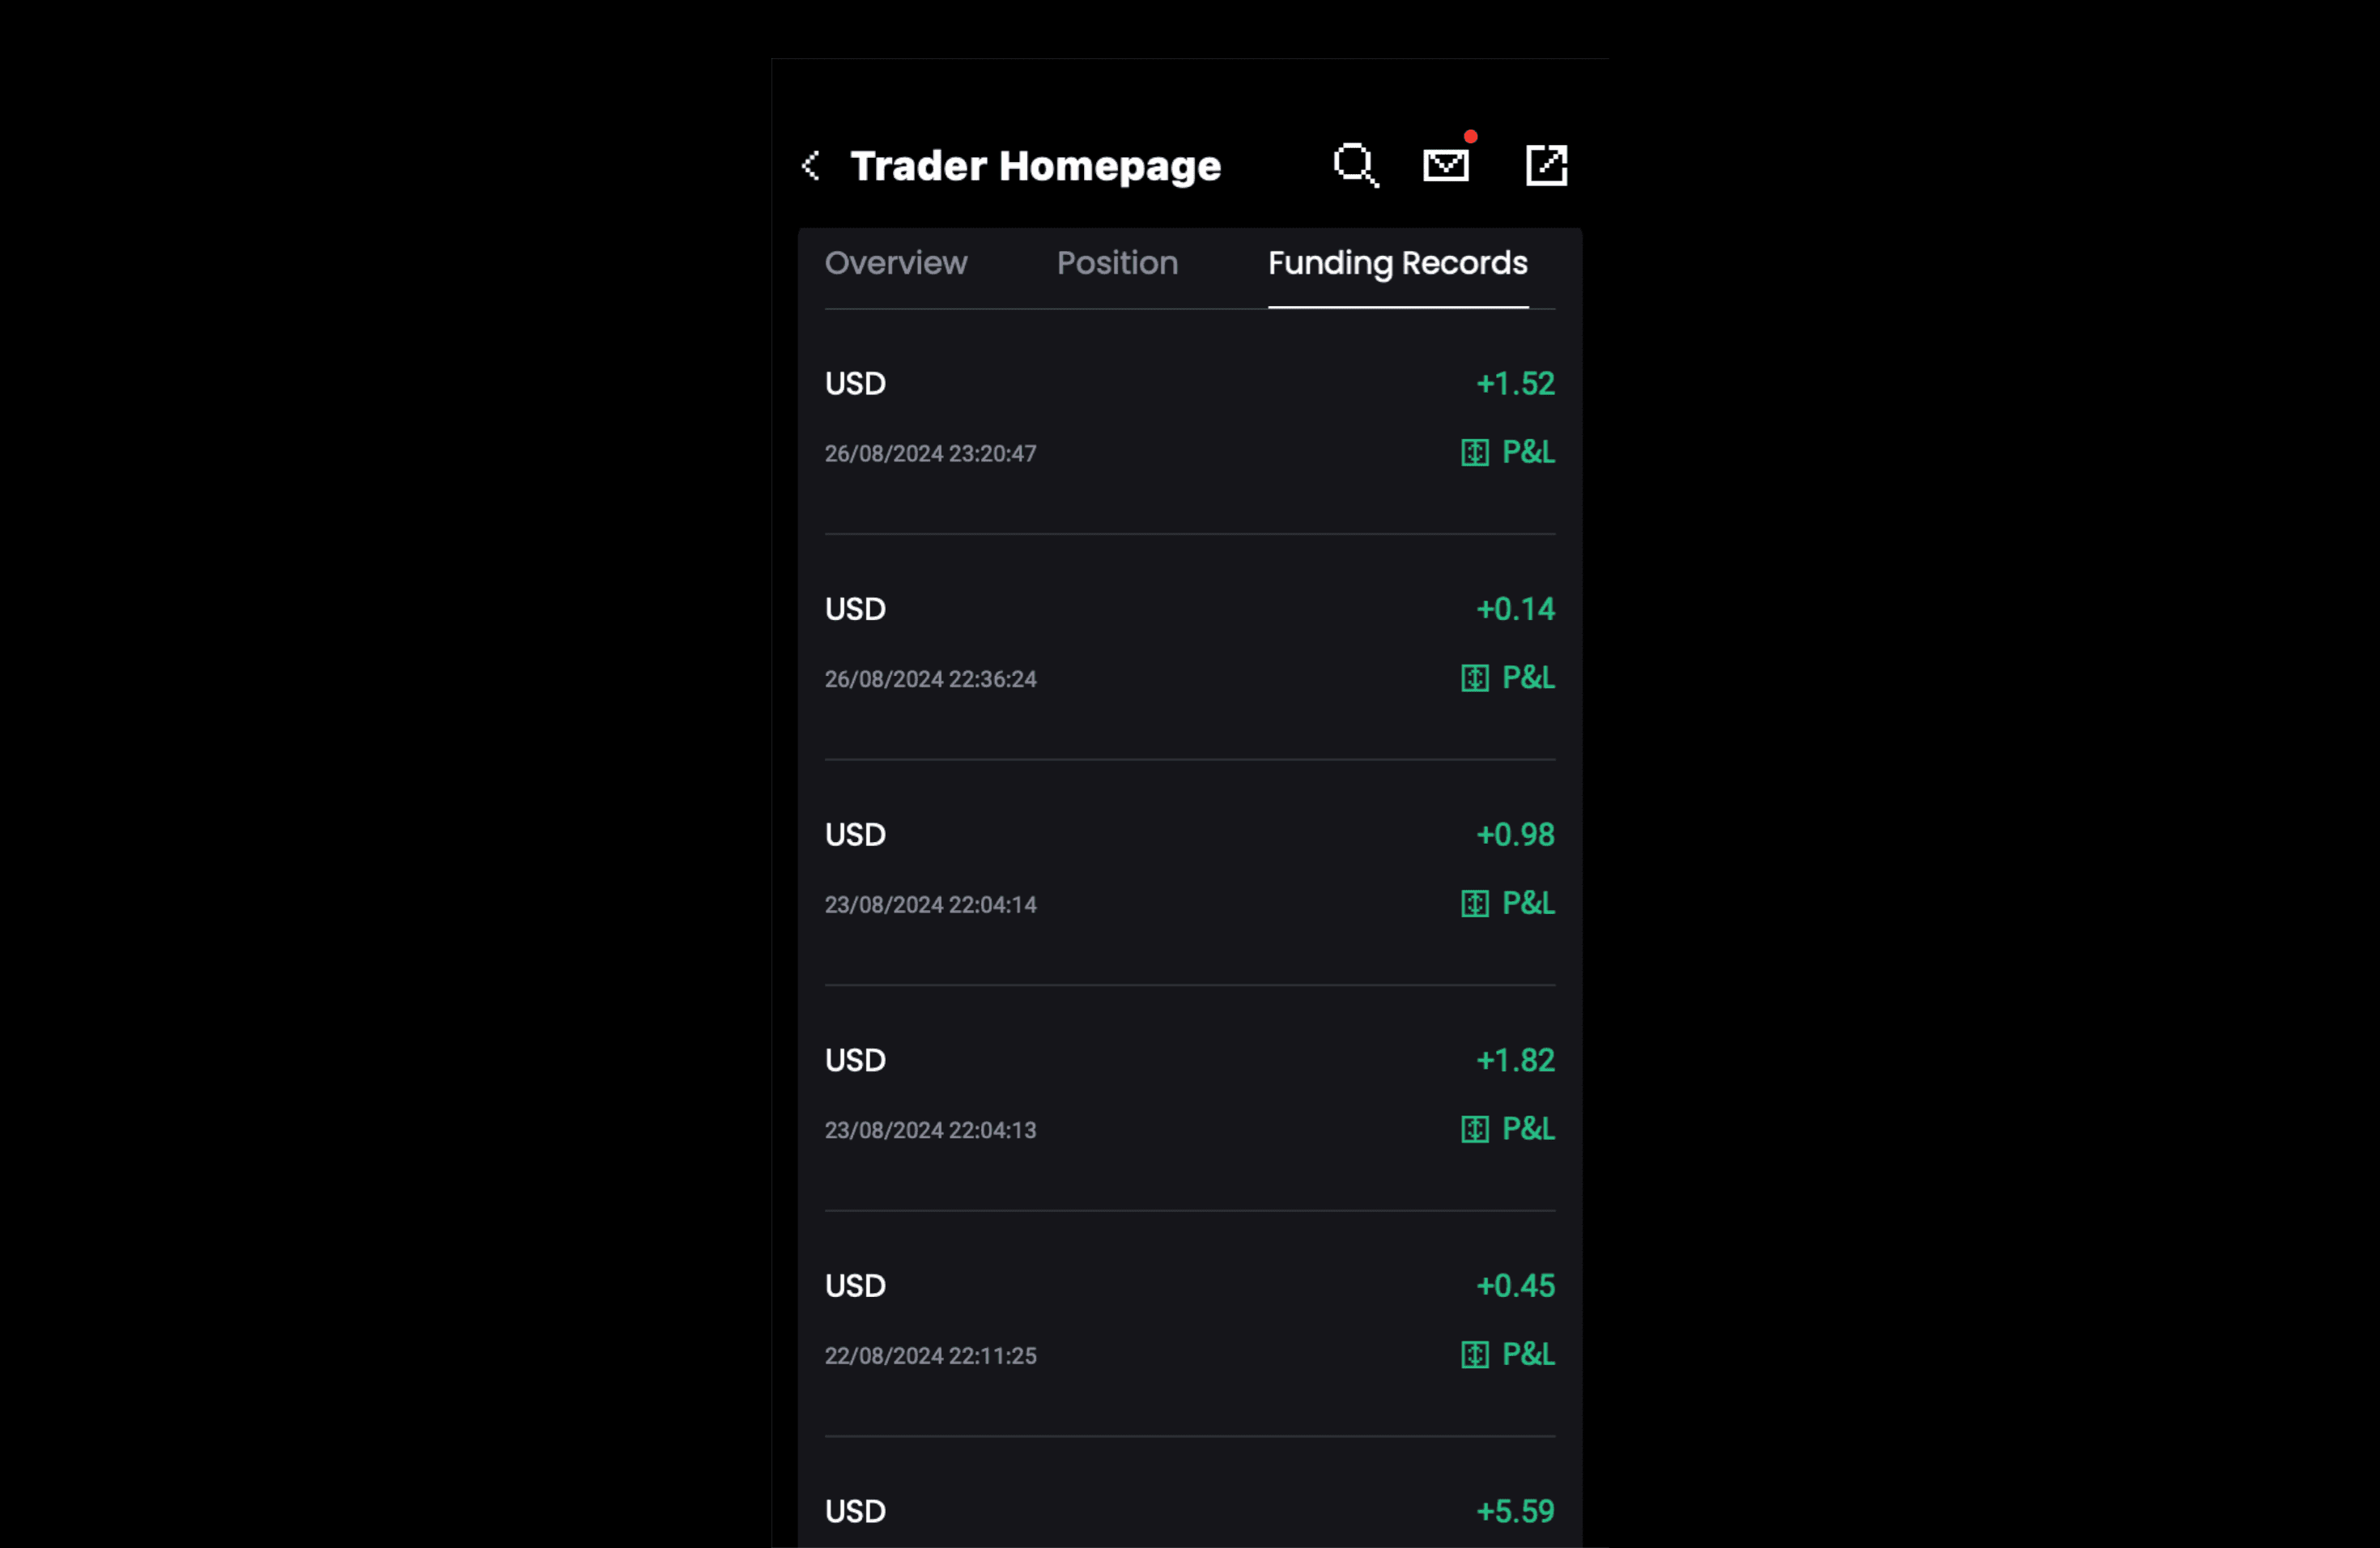Switch to the Position tab
The image size is (2380, 1548).
tap(1117, 263)
